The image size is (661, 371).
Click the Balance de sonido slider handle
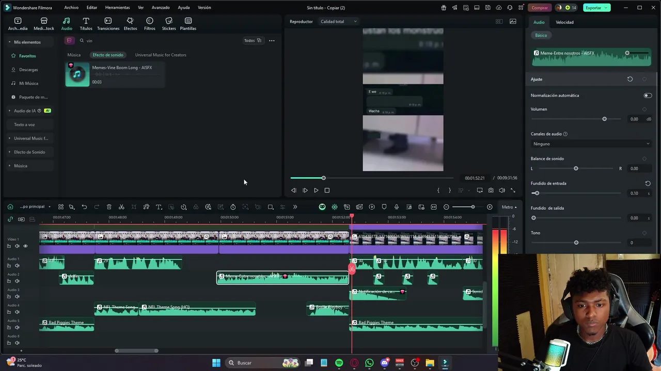576,168
